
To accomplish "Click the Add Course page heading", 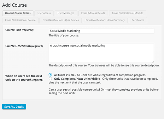I will pos(15,5).
